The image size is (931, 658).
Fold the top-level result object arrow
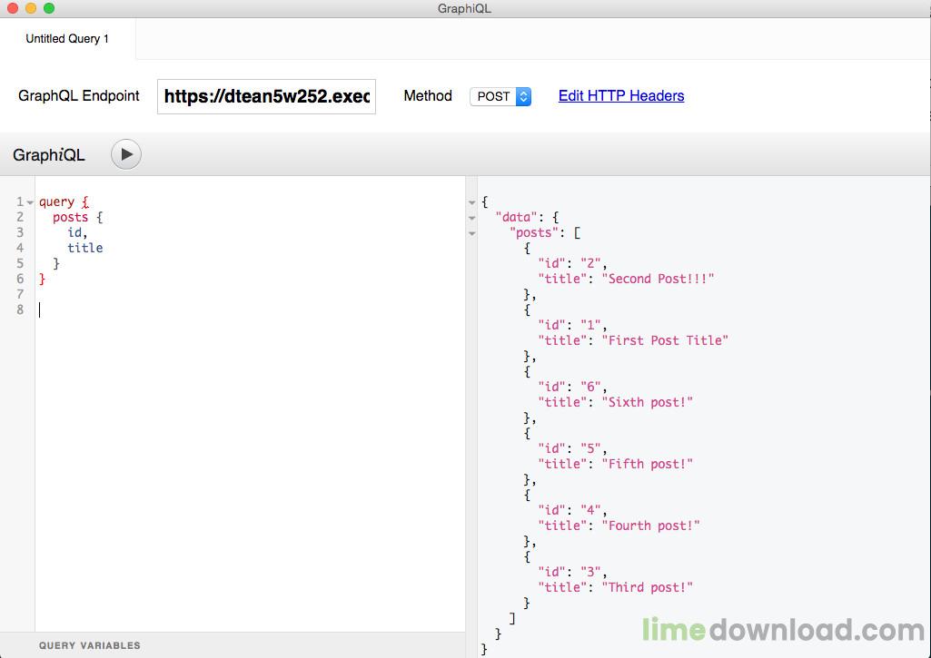[x=471, y=202]
